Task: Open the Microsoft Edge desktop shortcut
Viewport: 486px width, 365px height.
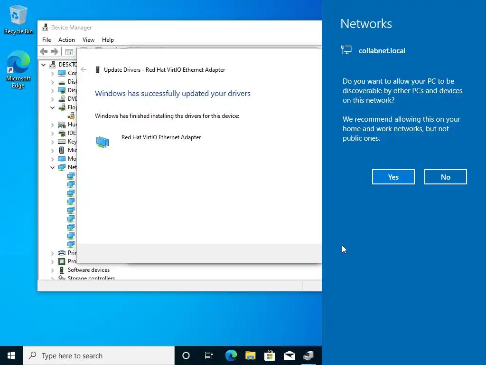Action: point(19,69)
